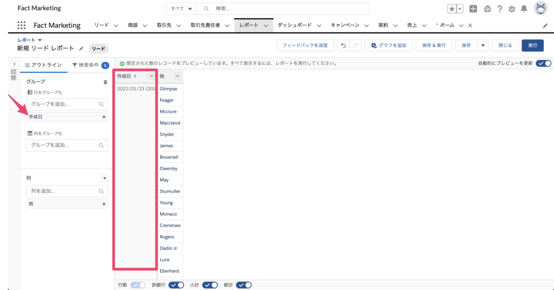Open the notifications bell icon
Screen dimensions: 554x290
click(x=524, y=9)
